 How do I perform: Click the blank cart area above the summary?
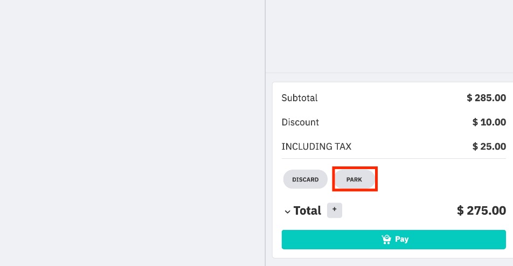pyautogui.click(x=389, y=36)
